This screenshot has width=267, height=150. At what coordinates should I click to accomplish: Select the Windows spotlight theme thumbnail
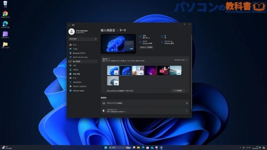coord(138,70)
